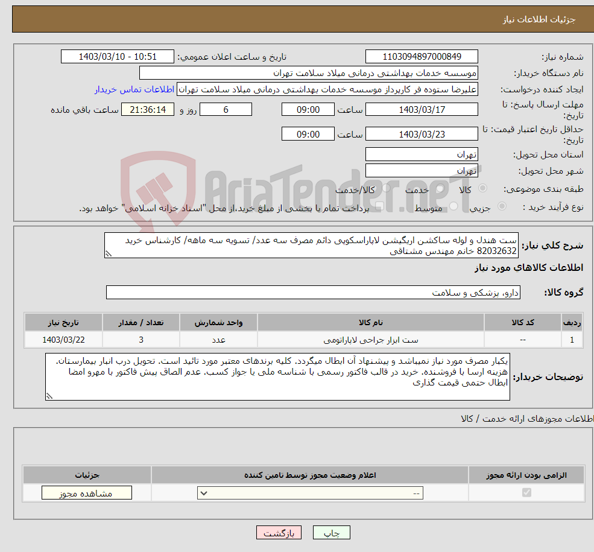Click the الزامی بودن ارائه مجوز header
594x552 pixels.
click(526, 475)
